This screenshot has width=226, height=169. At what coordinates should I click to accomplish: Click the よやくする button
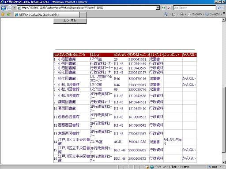coord(70,21)
